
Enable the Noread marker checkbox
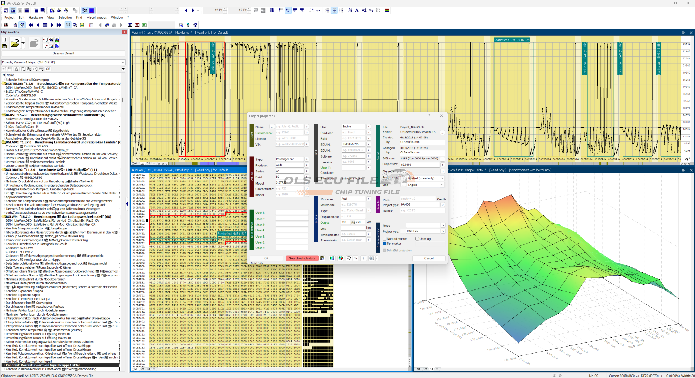coord(384,239)
